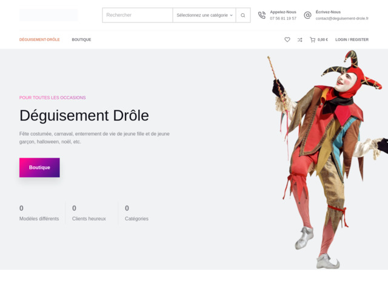Click the magnifying glass search icon
This screenshot has height=291, width=388.
243,15
